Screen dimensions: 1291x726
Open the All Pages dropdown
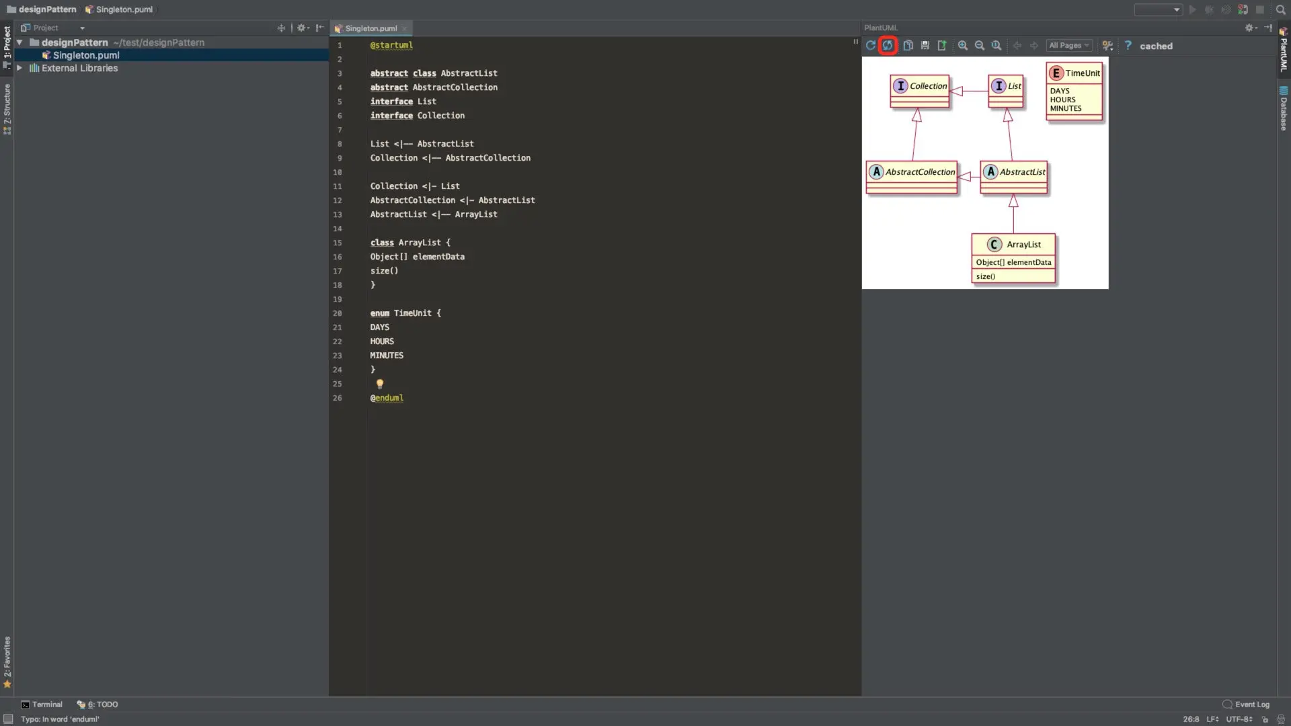point(1068,46)
